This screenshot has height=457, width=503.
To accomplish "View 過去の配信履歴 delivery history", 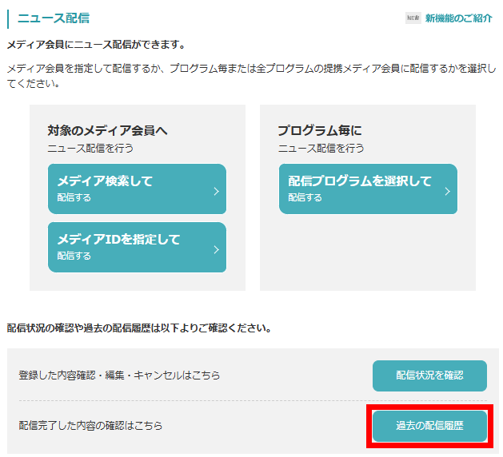I will point(429,426).
